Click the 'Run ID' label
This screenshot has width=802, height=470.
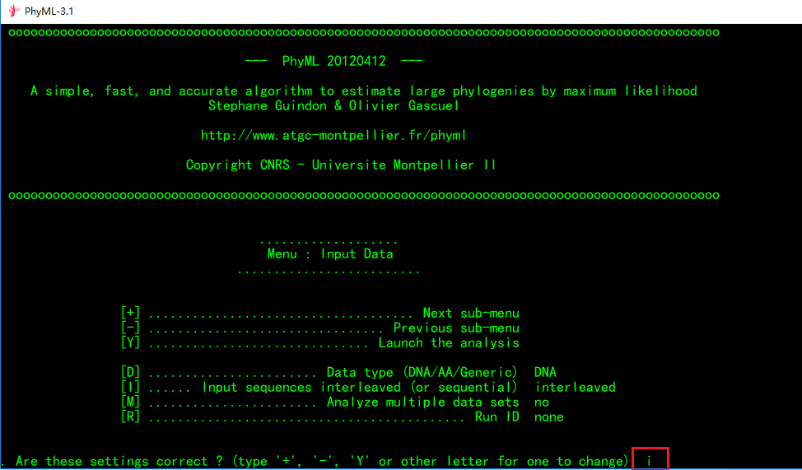pyautogui.click(x=497, y=416)
